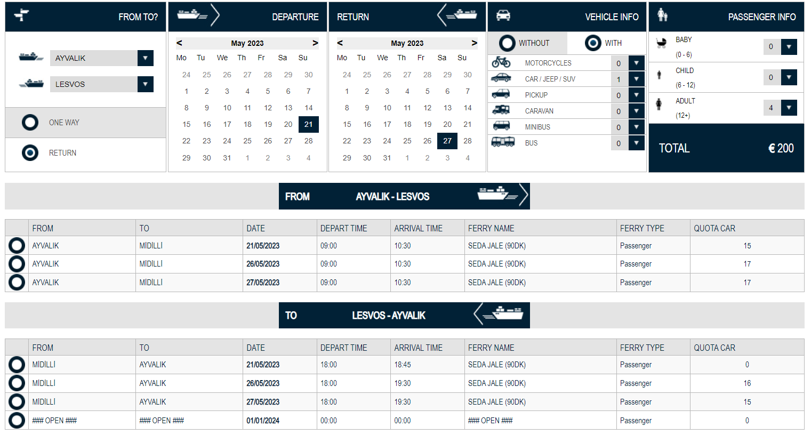Click the caravan vehicle icon
Viewport: 811px width, 435px height.
(501, 110)
